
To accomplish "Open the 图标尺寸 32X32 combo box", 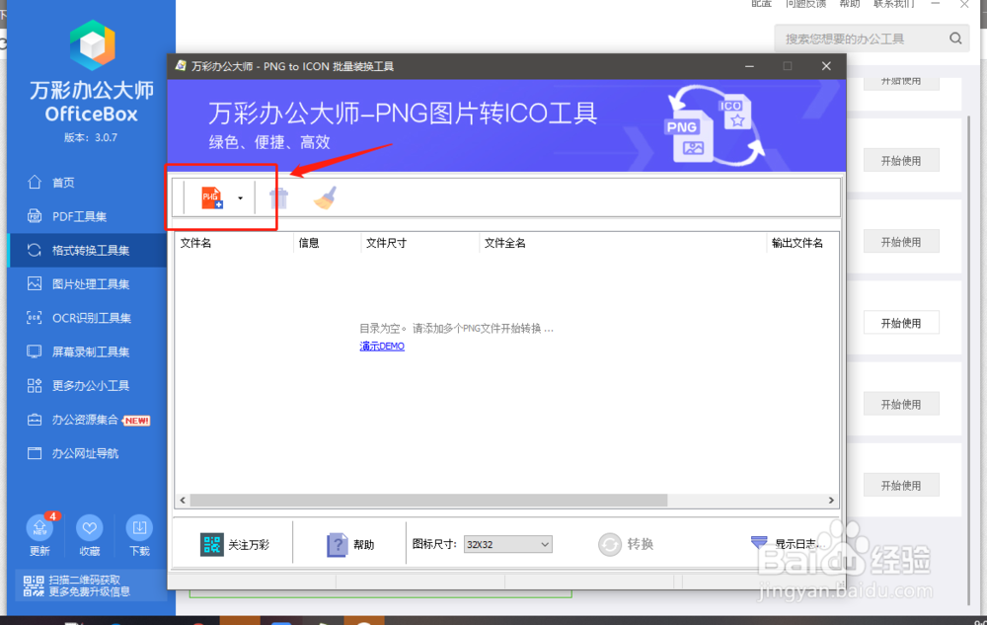I will [508, 544].
